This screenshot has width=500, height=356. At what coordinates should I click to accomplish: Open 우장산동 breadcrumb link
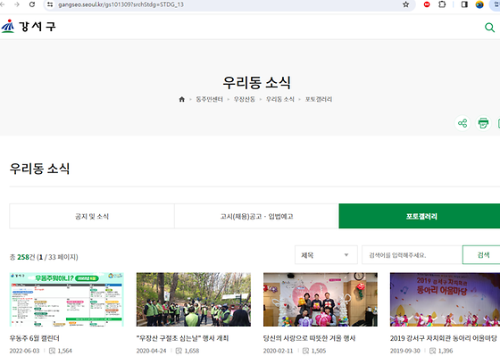click(x=245, y=99)
